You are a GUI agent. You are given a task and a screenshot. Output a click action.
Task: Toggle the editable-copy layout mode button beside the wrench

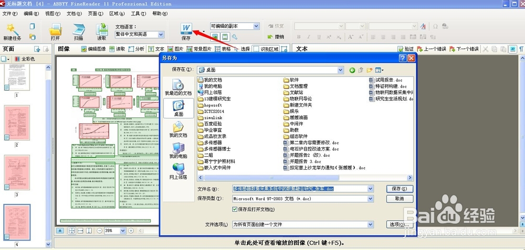coord(225,37)
